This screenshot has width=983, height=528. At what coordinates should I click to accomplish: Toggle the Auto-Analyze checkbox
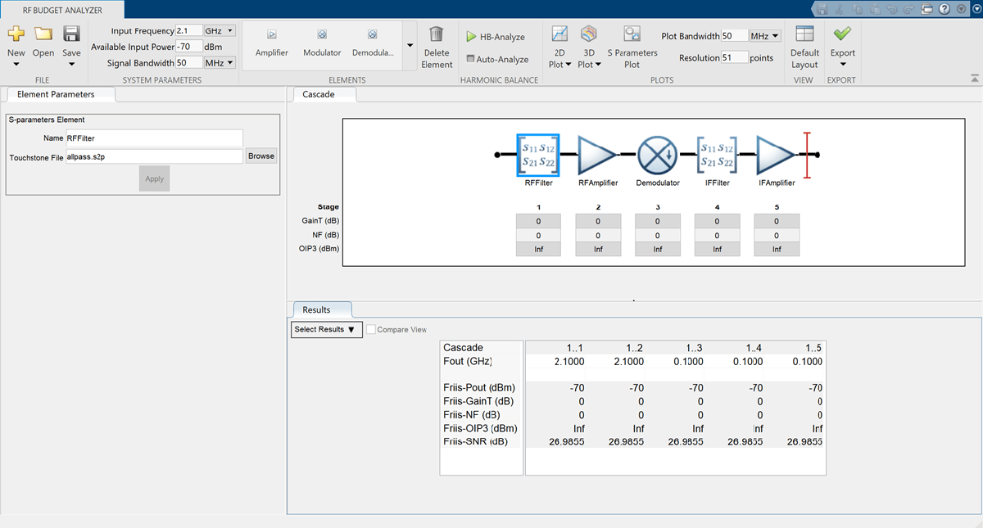click(x=470, y=59)
